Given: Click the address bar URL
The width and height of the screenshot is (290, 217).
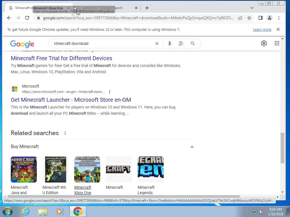Looking at the screenshot, I should [x=138, y=18].
